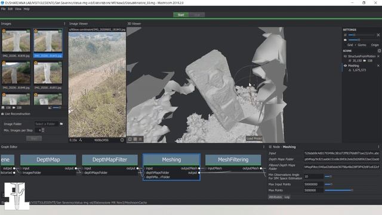Click the Node panel list icon
This screenshot has height=215, width=382.
270,147
